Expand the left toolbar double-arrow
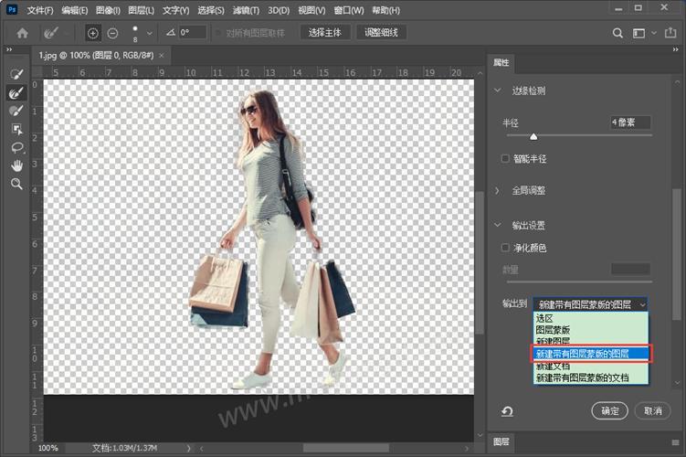 tap(9, 50)
